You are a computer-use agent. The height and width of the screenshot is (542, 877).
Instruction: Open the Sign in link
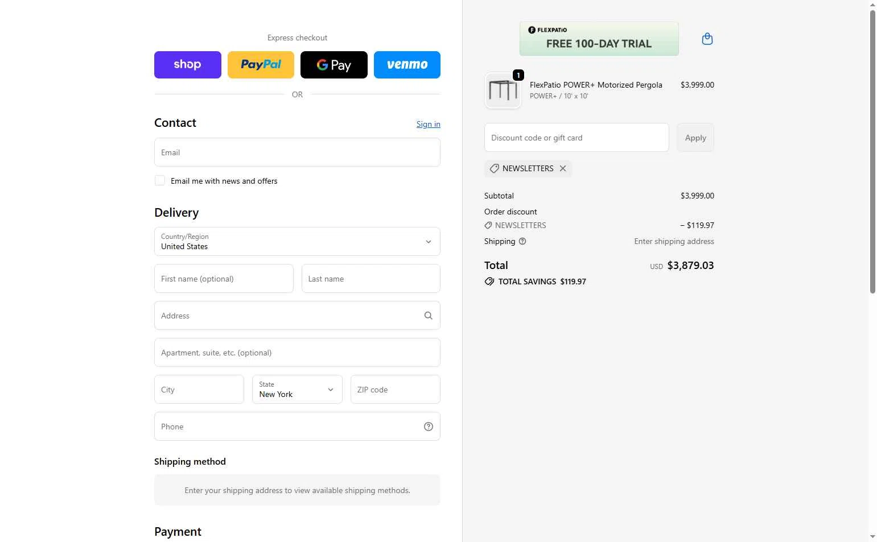[428, 124]
